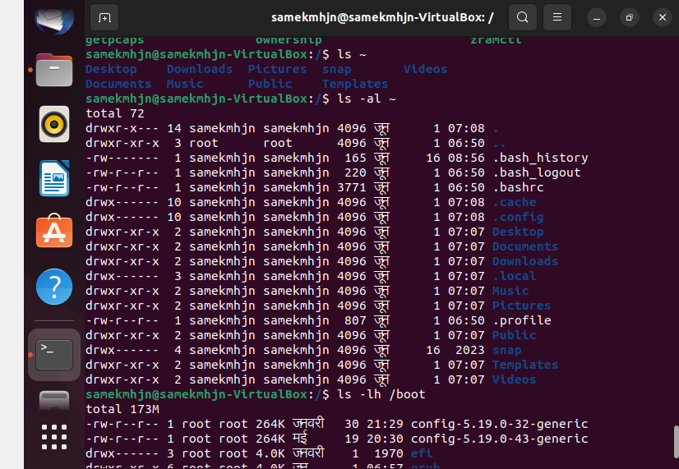This screenshot has width=679, height=469.
Task: Select the Terminal icon in the dock
Action: [54, 354]
